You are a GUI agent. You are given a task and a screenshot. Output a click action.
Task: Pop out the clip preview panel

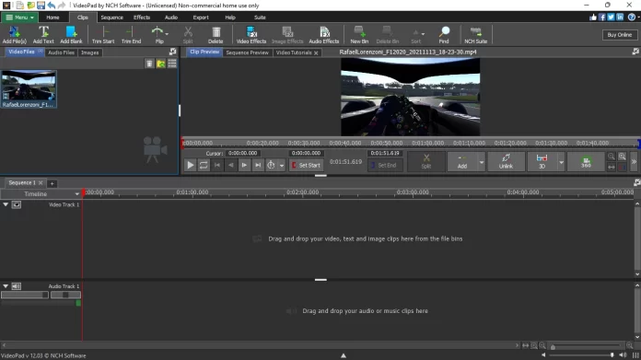[x=635, y=52]
